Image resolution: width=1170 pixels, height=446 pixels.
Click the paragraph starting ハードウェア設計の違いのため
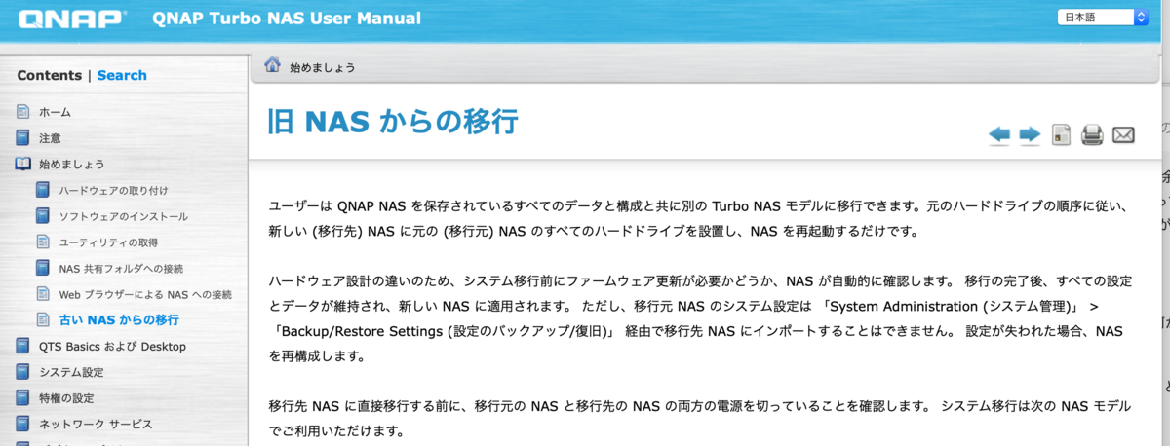700,318
